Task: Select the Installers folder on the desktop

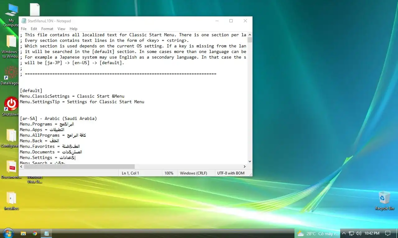Action: [11, 201]
